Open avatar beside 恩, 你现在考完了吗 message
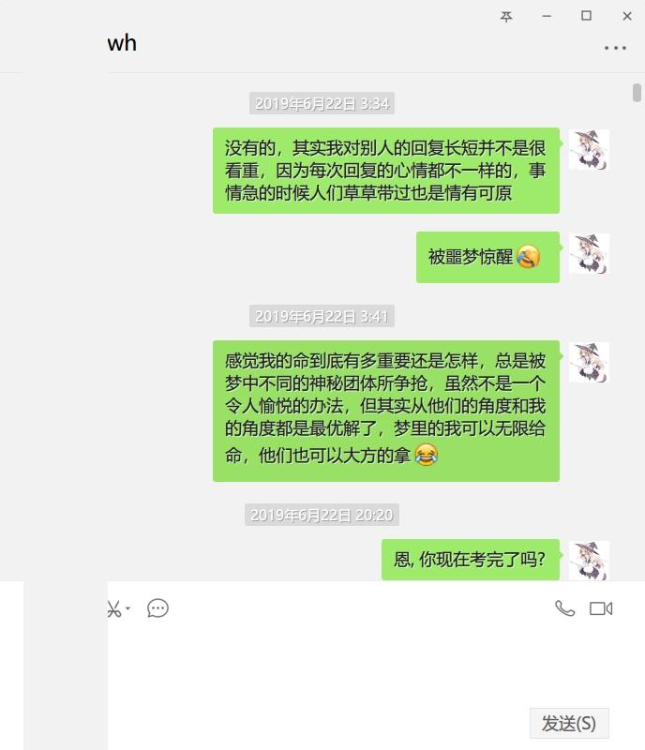Screen dimensions: 645x750 [589, 561]
